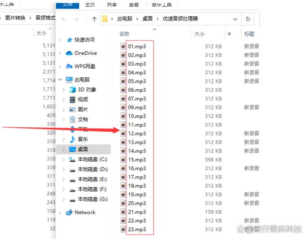This screenshot has width=308, height=240.
Task: Click the 05.mp3 file icon
Action: 123,81
